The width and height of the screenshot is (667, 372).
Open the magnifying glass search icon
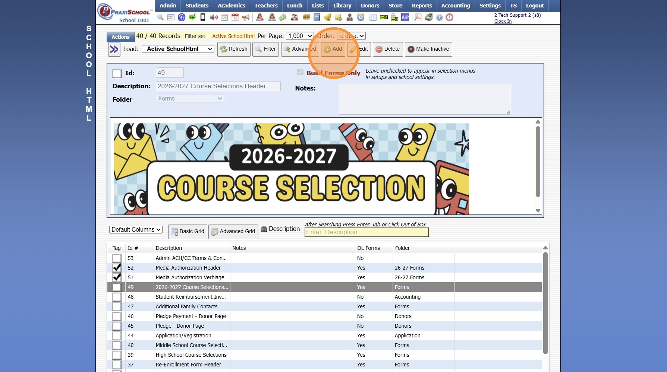160,18
